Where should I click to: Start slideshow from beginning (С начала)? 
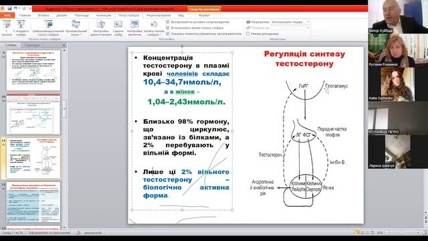coord(7,28)
